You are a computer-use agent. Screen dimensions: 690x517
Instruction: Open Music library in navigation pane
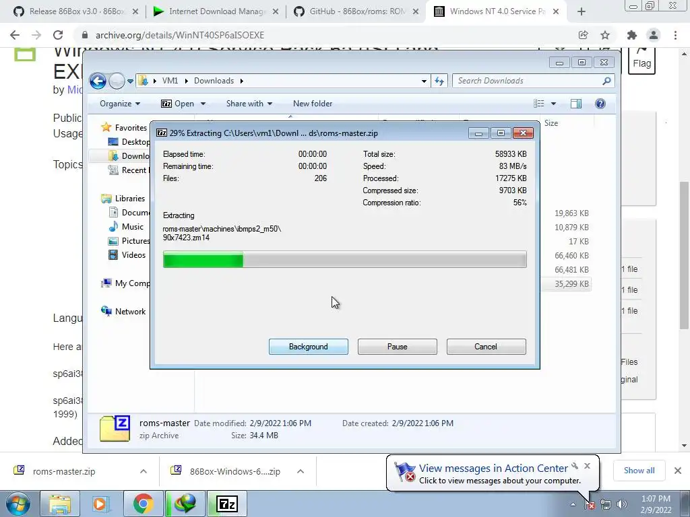pyautogui.click(x=126, y=226)
